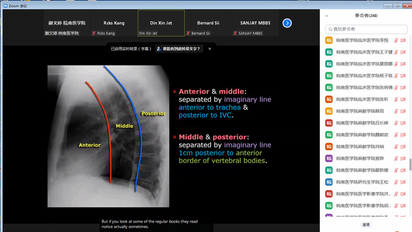Click the orange avatar of 李悦

click(329, 41)
